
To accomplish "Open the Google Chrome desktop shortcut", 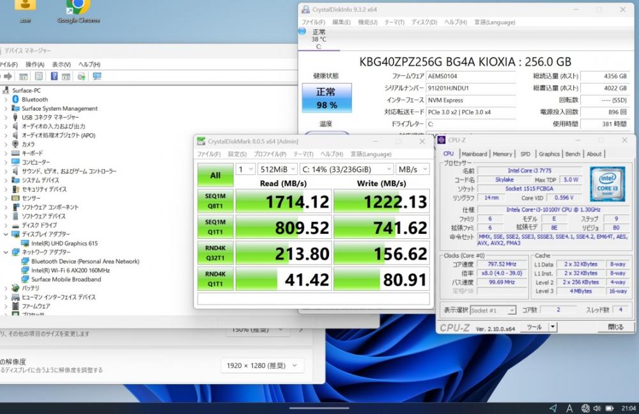I will [78, 11].
